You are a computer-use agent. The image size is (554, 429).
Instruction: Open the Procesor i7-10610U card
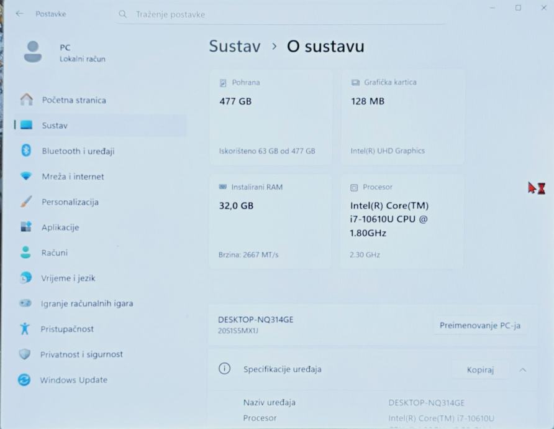point(402,221)
